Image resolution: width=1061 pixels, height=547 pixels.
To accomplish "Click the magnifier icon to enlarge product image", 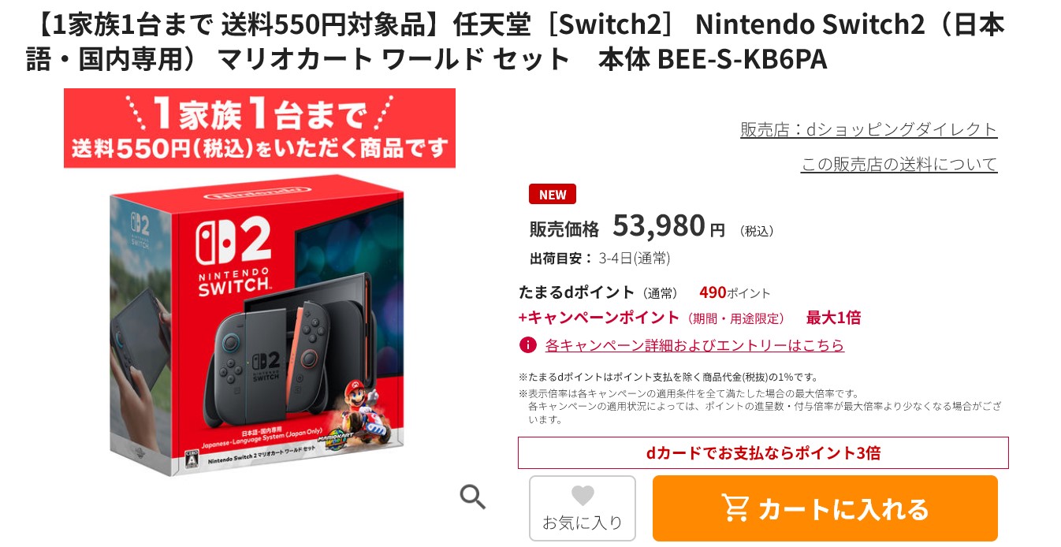I will click(x=472, y=497).
